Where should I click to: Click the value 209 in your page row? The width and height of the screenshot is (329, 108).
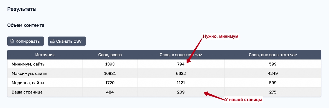(181, 92)
